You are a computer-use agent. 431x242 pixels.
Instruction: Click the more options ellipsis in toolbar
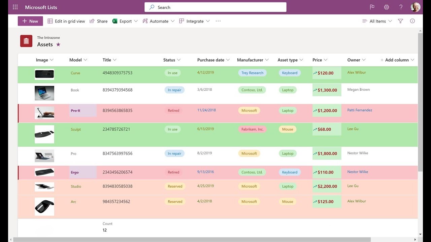pos(218,21)
